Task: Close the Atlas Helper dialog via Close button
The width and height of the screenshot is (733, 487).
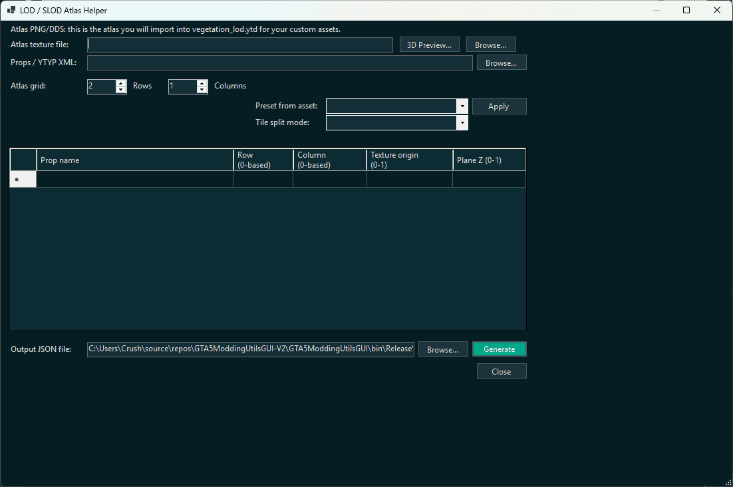Action: tap(501, 371)
